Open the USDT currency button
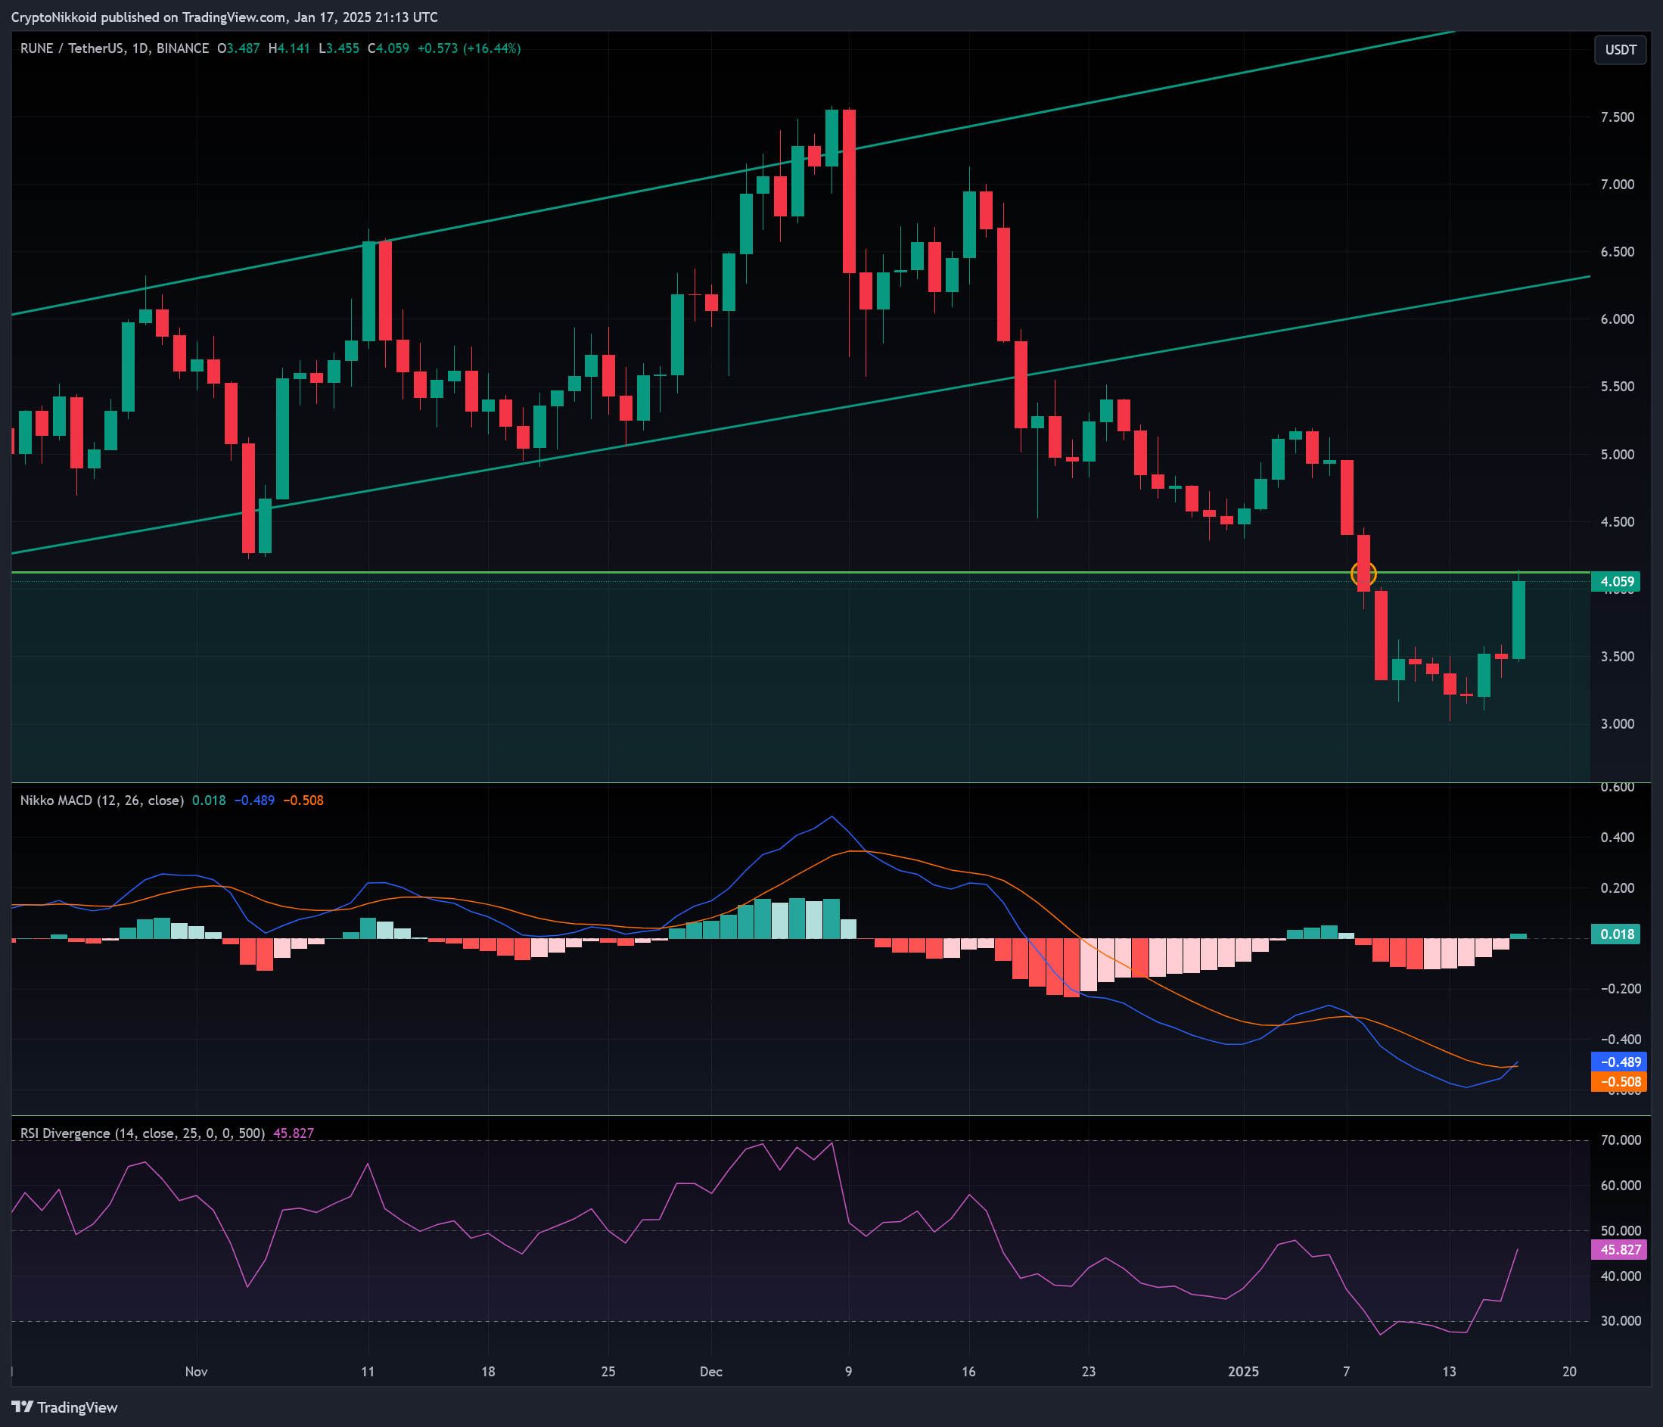Screen dimensions: 1663x1427 1621,50
